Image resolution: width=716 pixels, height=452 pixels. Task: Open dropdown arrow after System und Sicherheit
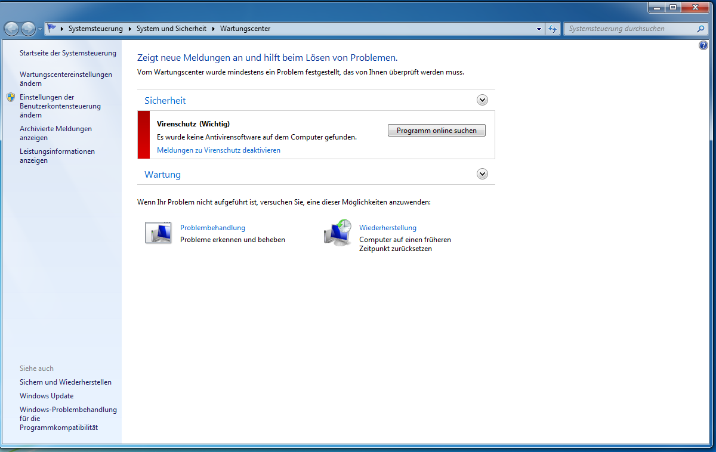(x=213, y=29)
